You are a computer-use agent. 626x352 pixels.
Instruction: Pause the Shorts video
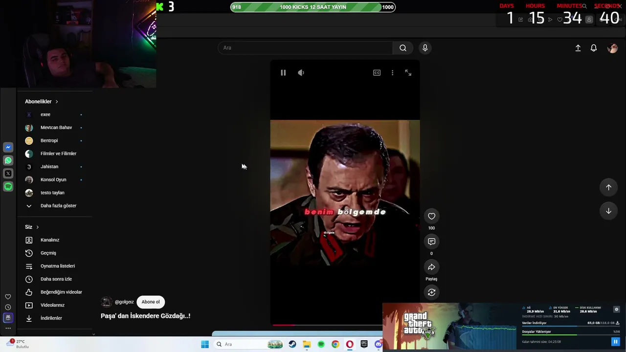tap(283, 73)
